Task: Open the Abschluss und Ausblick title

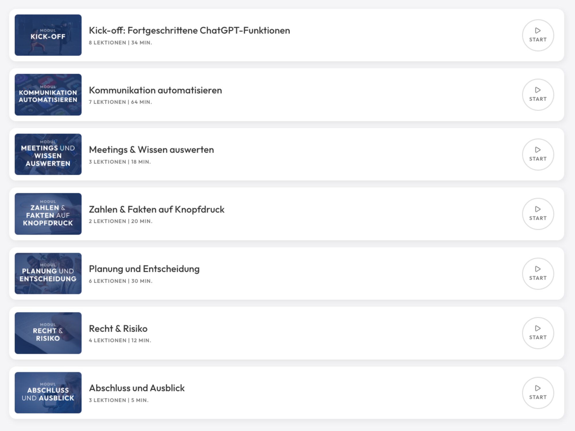Action: [137, 388]
